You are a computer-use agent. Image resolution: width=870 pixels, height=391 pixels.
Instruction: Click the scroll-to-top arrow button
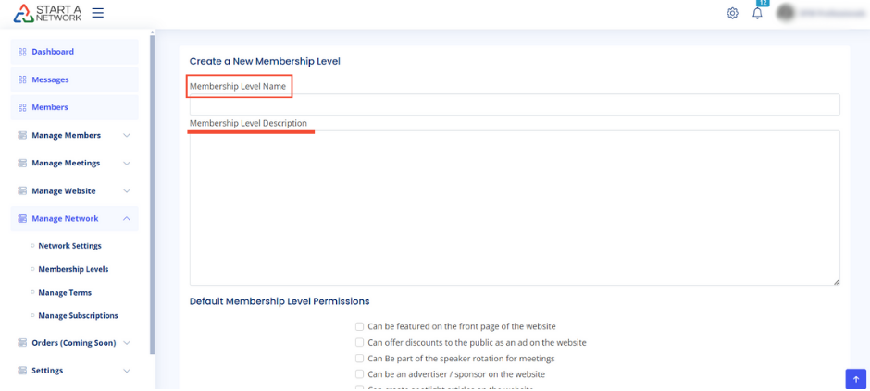855,379
